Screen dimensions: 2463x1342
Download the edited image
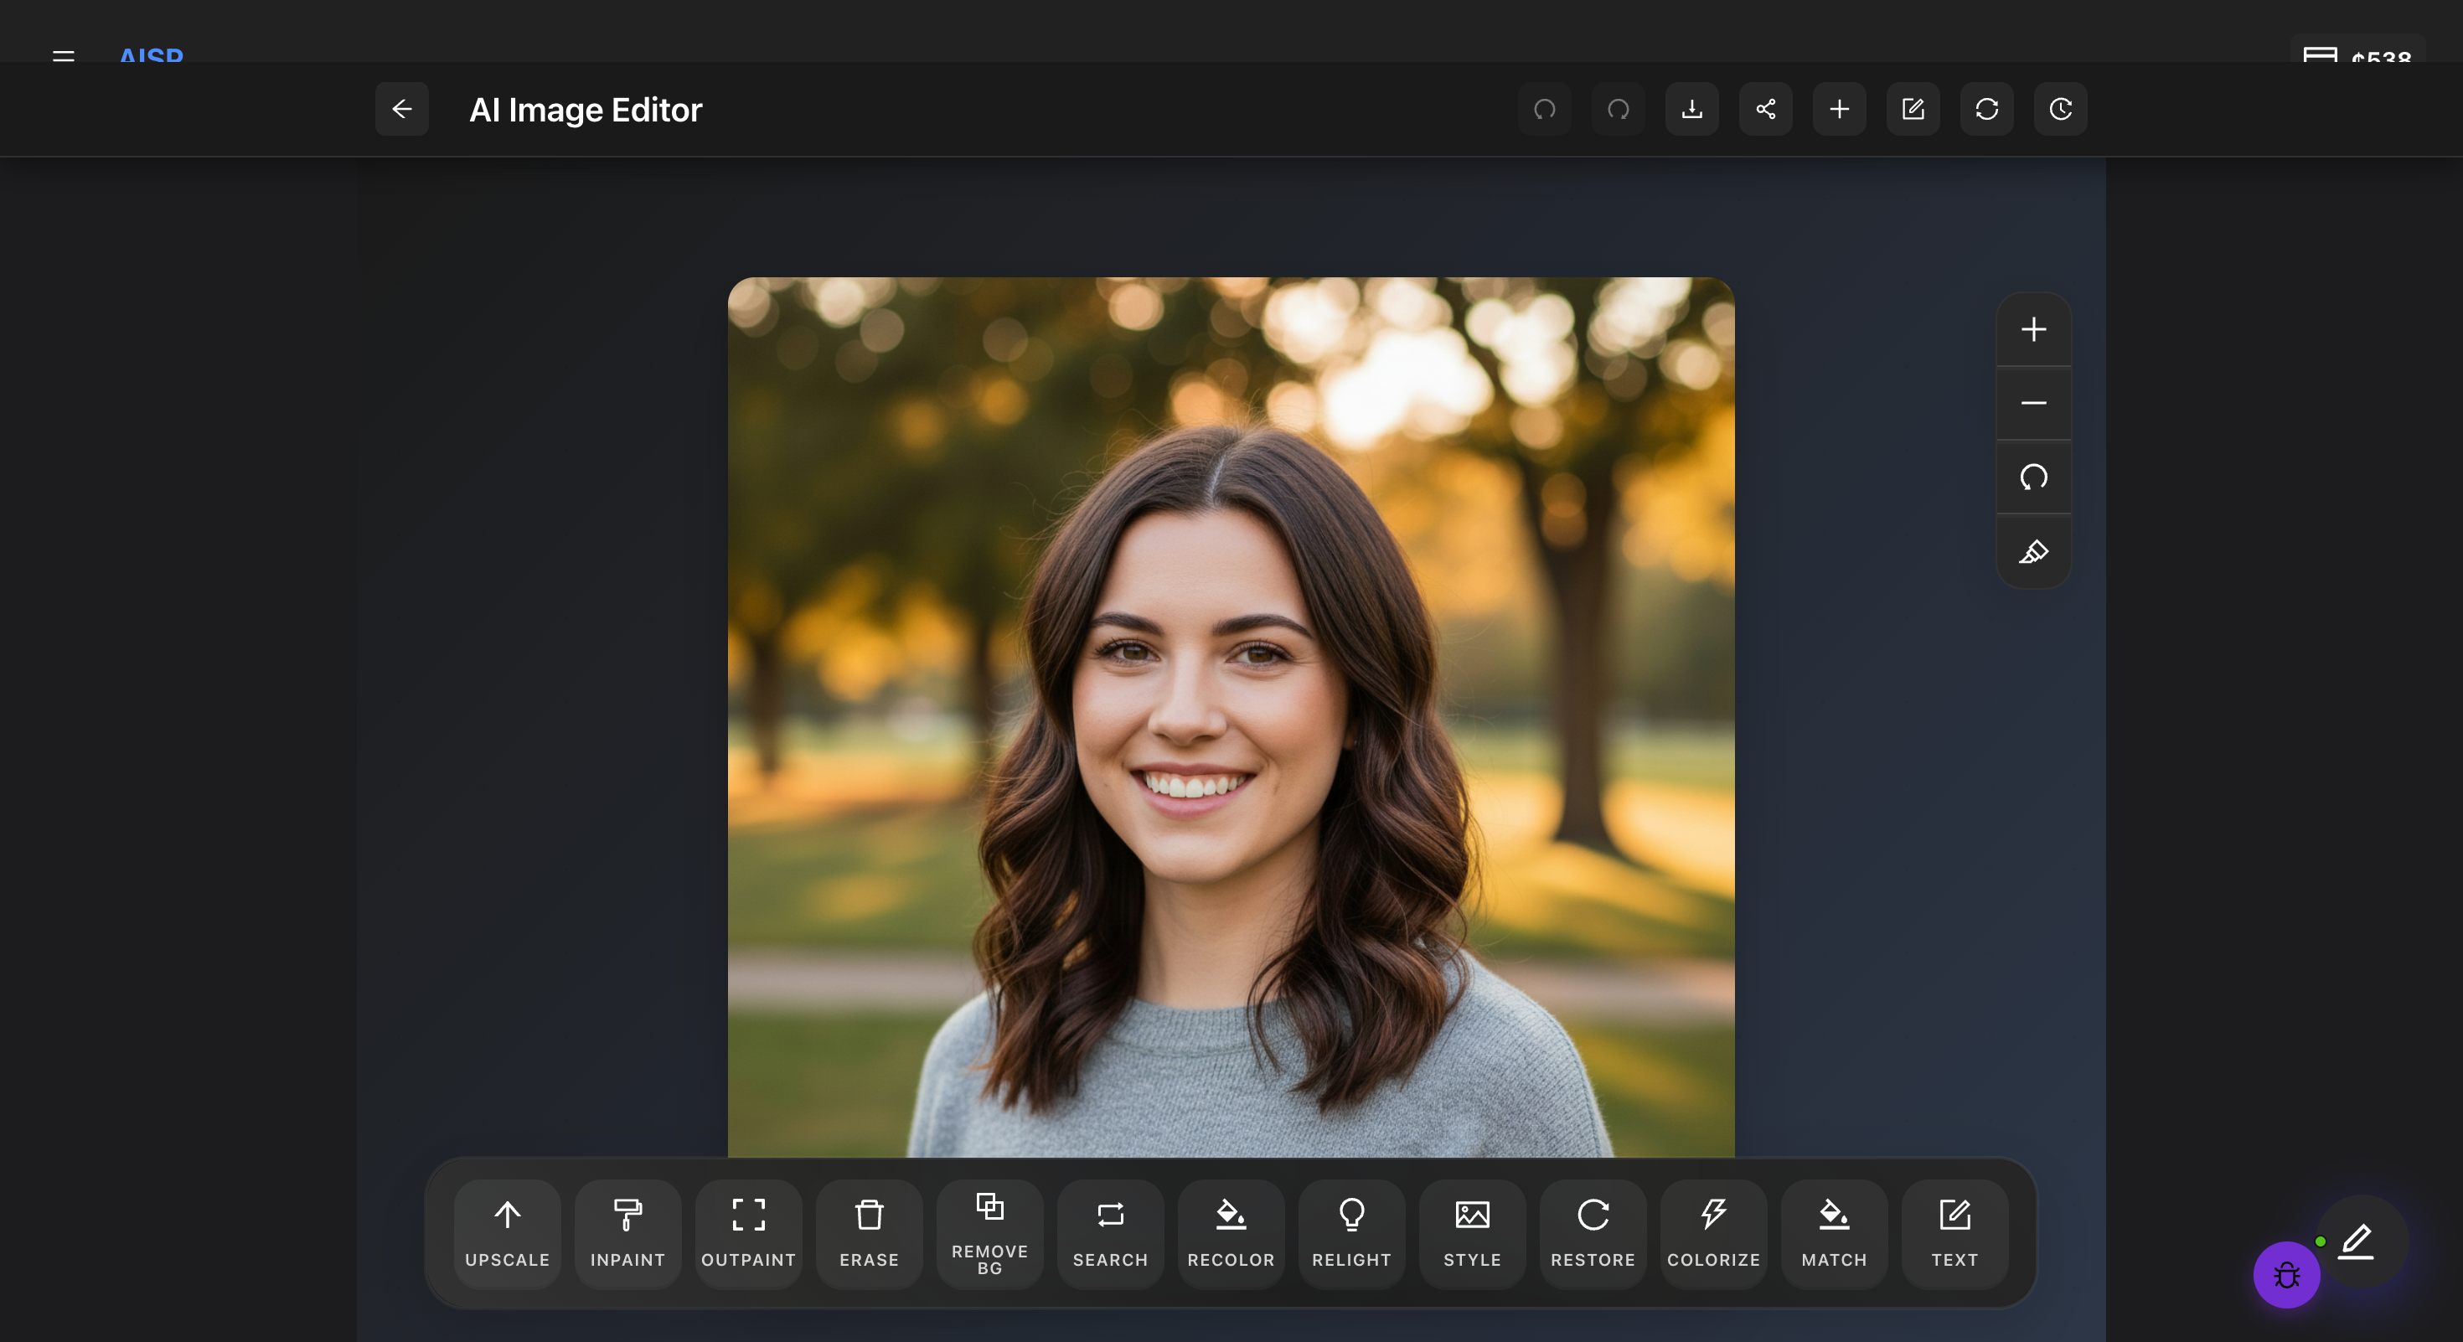click(x=1691, y=109)
